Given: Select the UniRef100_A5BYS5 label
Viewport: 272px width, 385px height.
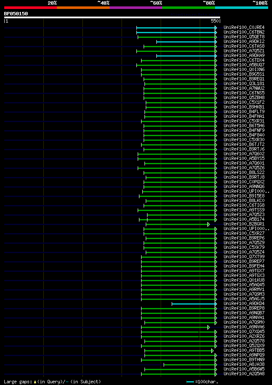Looking at the screenshot, I should tap(244, 158).
